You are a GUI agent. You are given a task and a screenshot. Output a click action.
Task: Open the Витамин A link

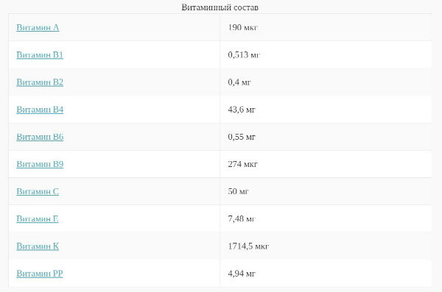coord(38,27)
